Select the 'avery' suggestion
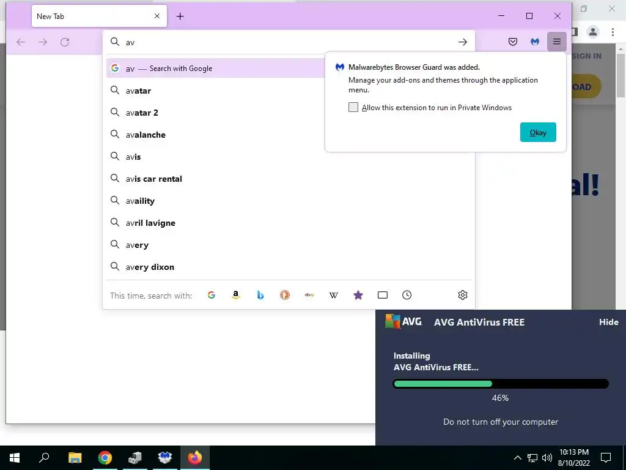This screenshot has width=626, height=470. [289, 245]
